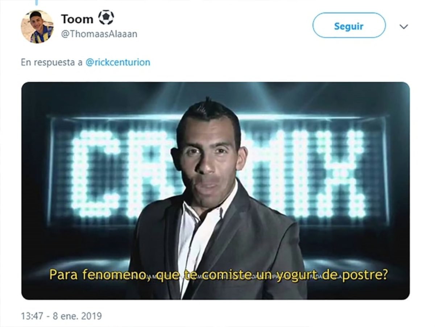The height and width of the screenshot is (327, 435).
Task: Open the tweet timestamp 13:47 - 8 ene. 2019
Action: pos(61,316)
